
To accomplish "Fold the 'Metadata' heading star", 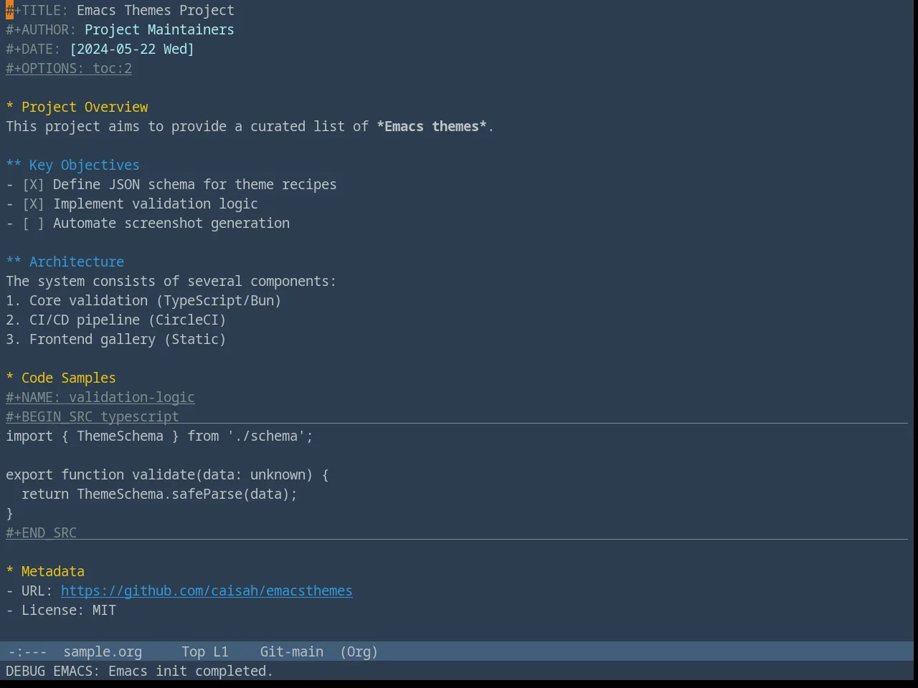I will pos(10,571).
